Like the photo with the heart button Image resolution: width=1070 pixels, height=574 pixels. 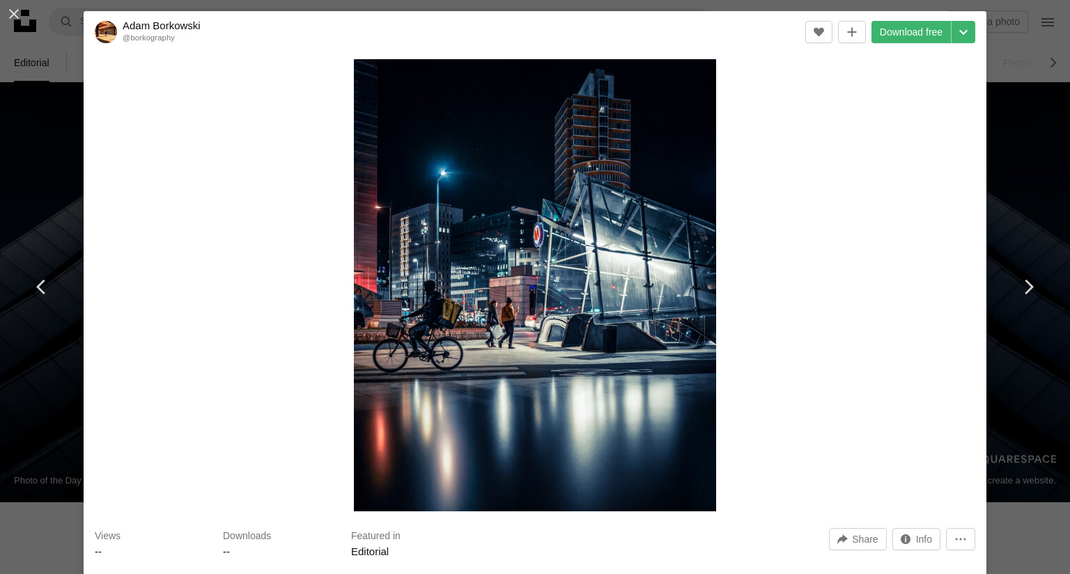click(x=819, y=32)
